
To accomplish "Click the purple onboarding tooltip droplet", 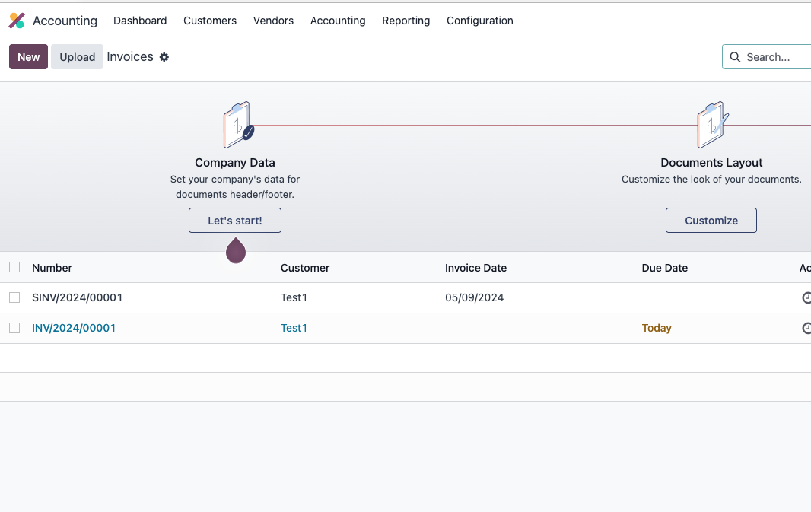I will [x=236, y=250].
